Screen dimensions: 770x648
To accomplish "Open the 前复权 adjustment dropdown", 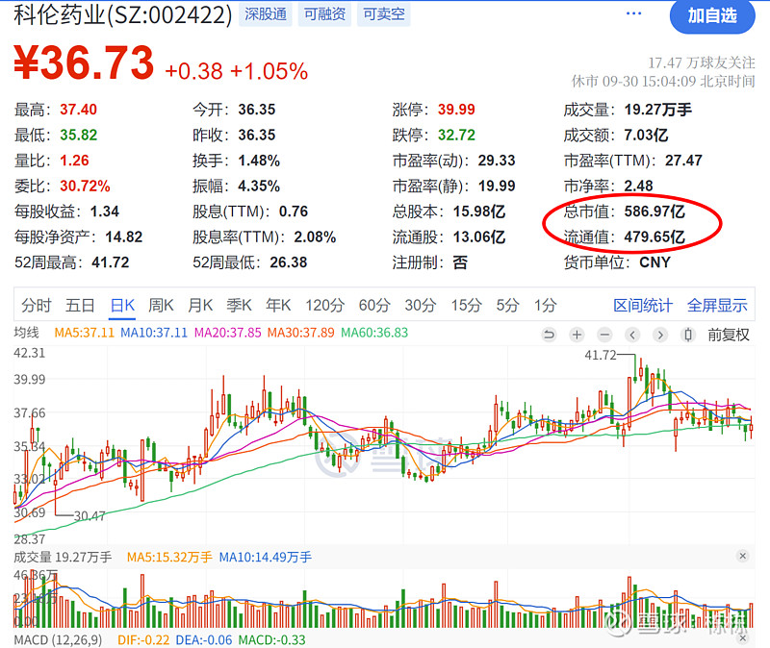I will point(729,335).
